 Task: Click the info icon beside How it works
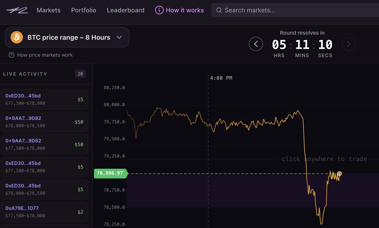tap(159, 10)
